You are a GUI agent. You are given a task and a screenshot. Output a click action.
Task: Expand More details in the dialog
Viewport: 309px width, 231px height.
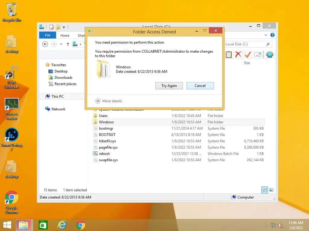tap(109, 101)
